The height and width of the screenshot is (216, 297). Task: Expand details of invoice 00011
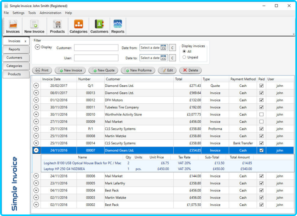tap(36, 107)
